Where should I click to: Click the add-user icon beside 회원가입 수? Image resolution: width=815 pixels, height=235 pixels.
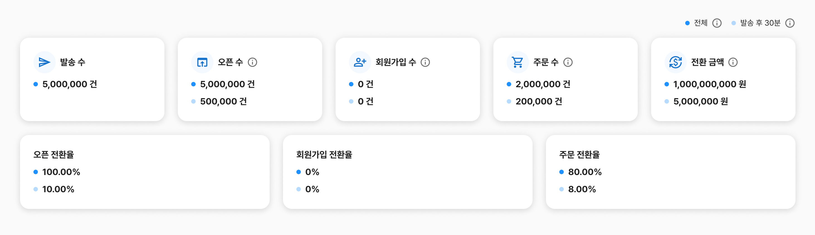tap(360, 62)
